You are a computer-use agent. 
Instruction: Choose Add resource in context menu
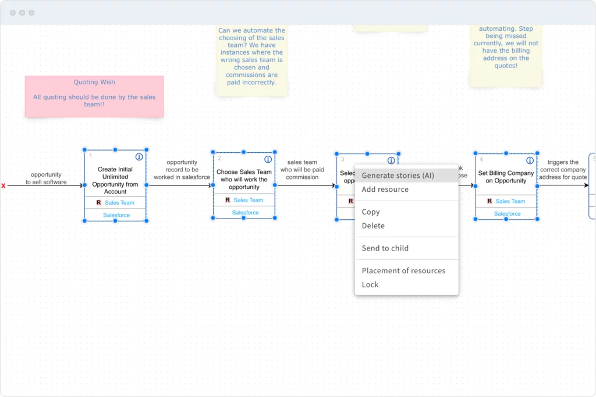385,189
